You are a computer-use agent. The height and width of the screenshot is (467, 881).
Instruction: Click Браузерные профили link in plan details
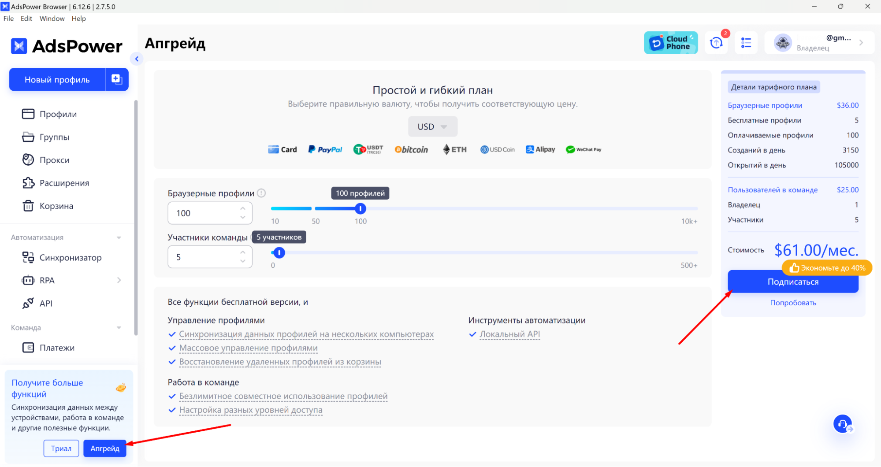(x=765, y=105)
